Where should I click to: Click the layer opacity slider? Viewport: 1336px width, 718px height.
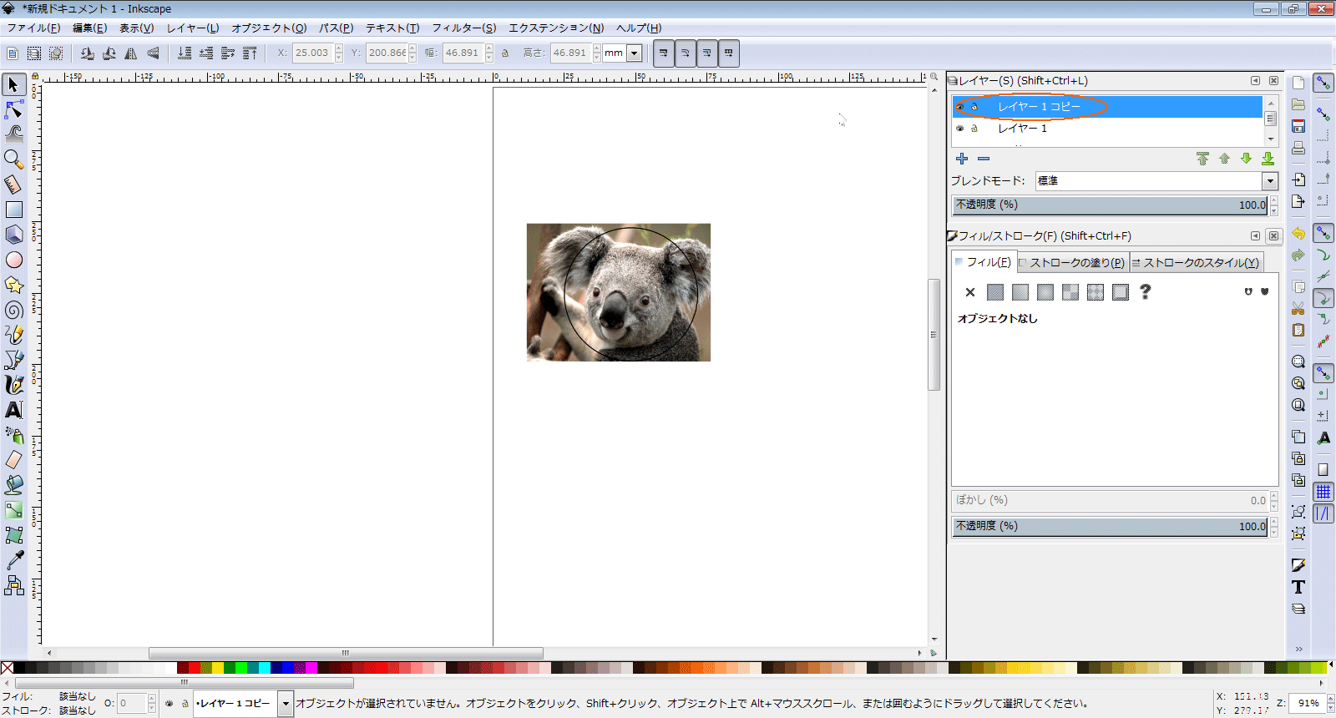tap(1109, 205)
